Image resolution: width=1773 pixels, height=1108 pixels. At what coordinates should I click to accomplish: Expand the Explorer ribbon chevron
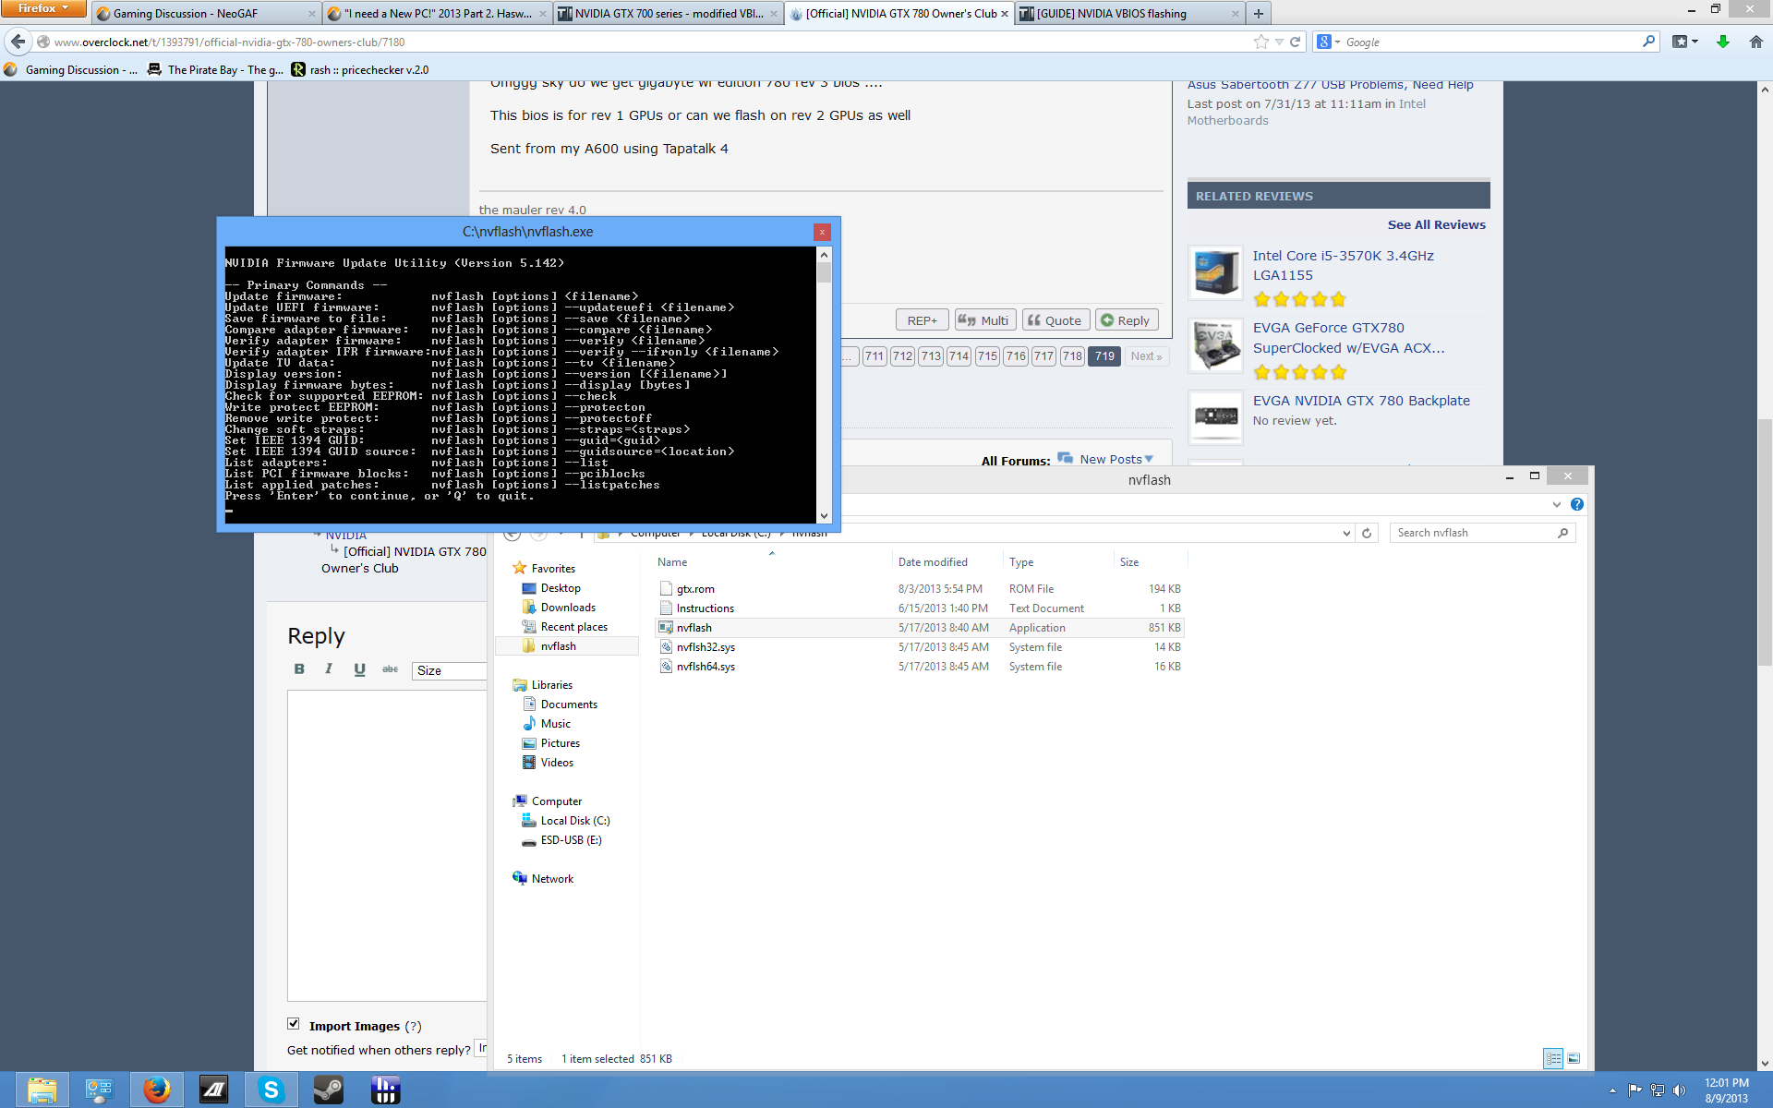1557,504
